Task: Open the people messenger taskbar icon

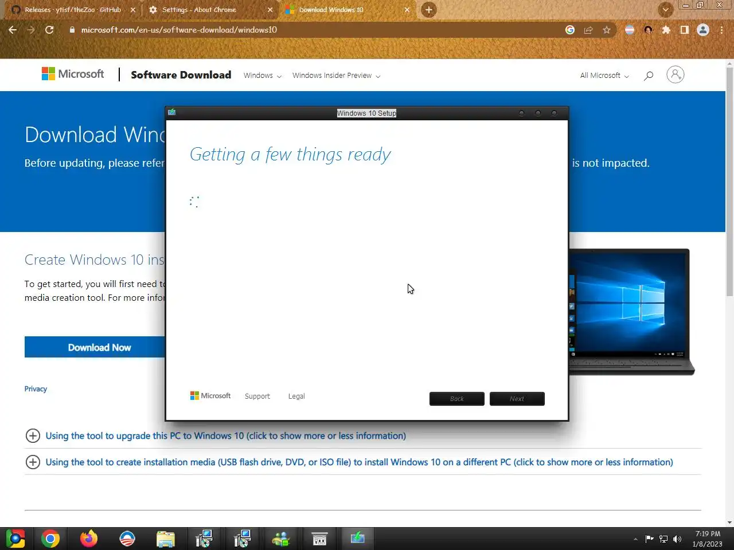Action: (x=281, y=539)
